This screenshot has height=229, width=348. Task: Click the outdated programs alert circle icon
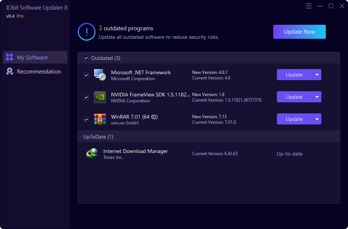[86, 32]
